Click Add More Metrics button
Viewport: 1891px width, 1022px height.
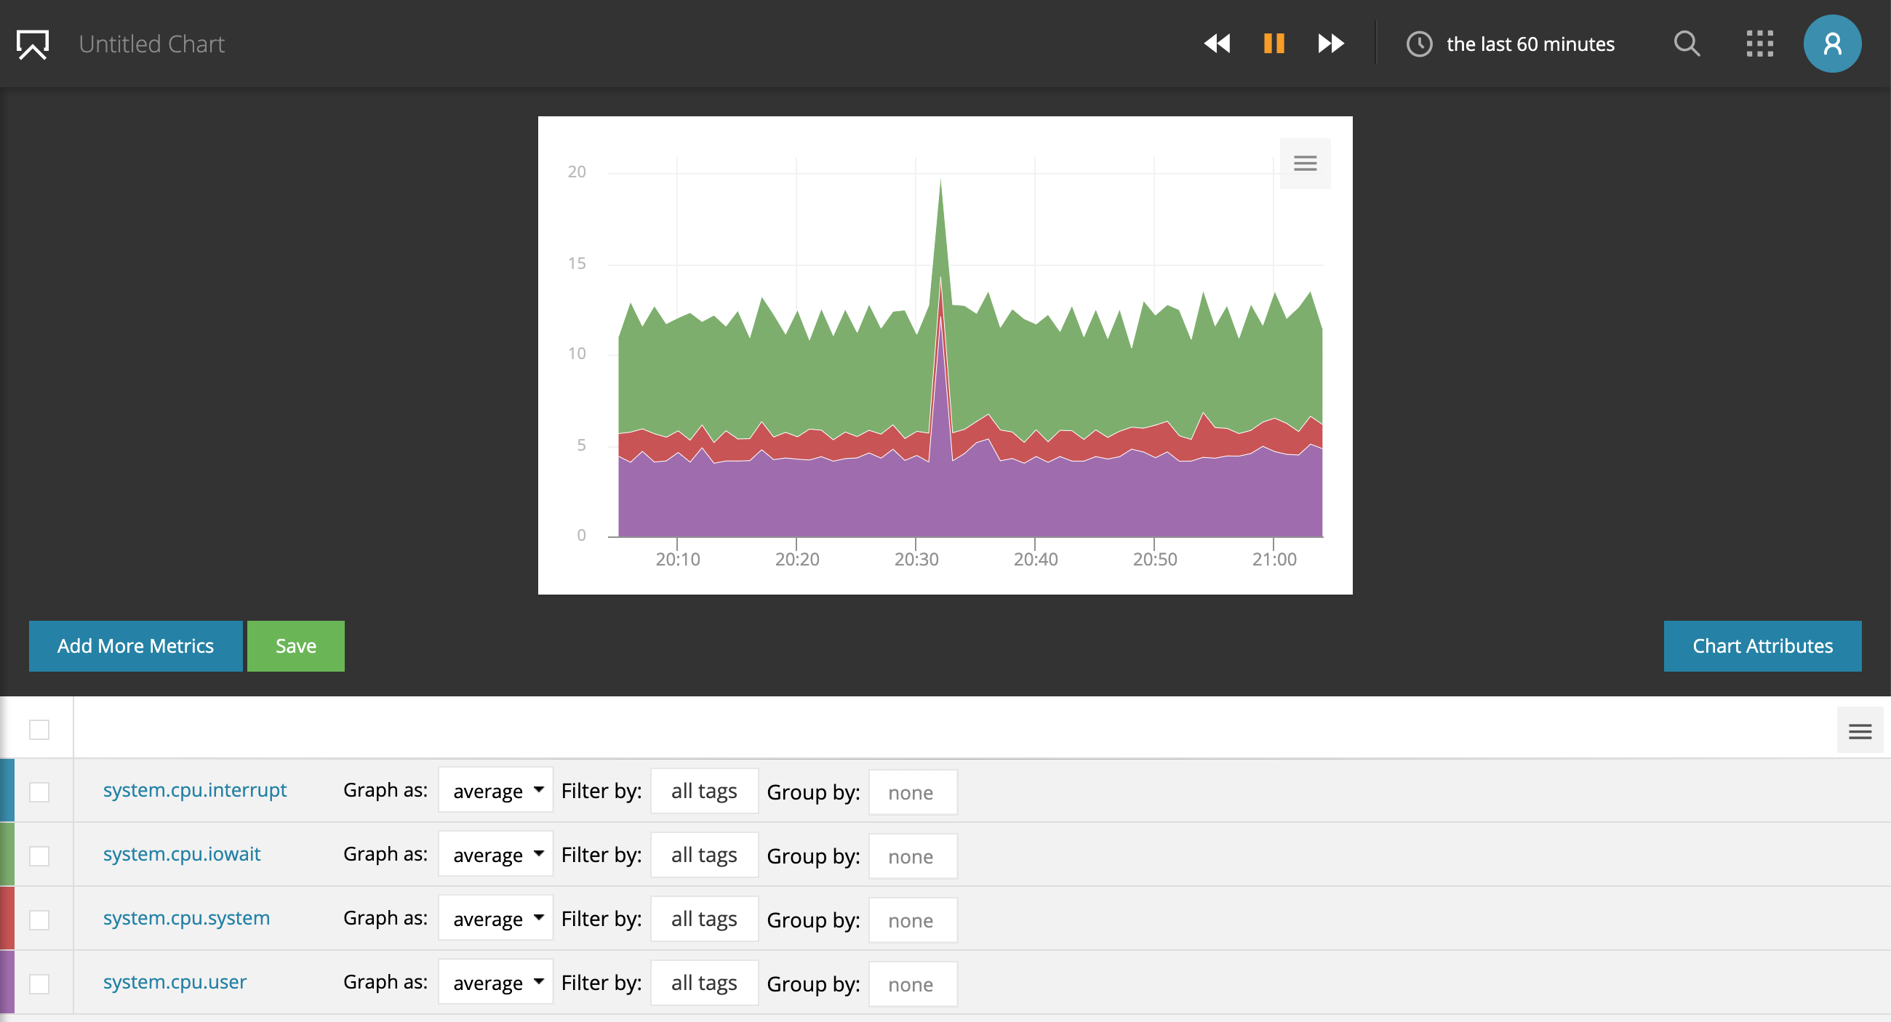click(x=136, y=645)
